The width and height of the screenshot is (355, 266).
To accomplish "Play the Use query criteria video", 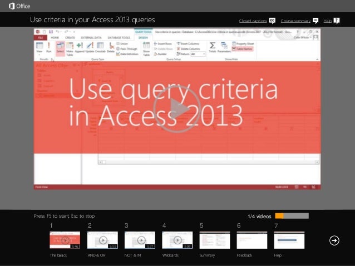I will (177, 109).
